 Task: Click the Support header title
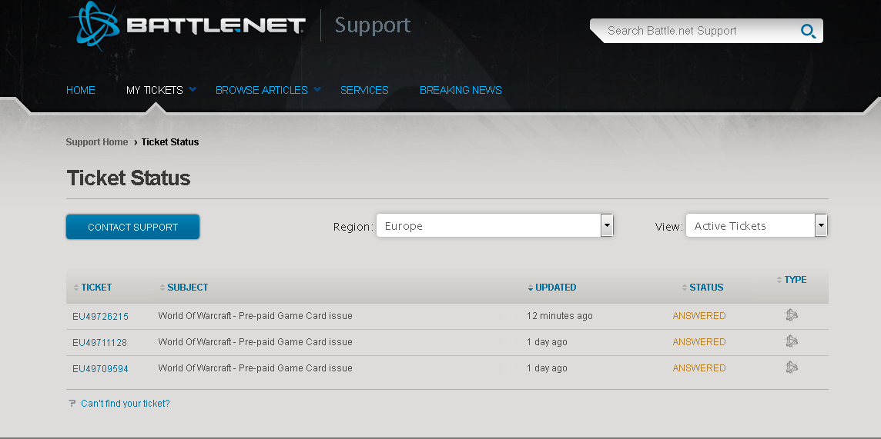pyautogui.click(x=373, y=25)
